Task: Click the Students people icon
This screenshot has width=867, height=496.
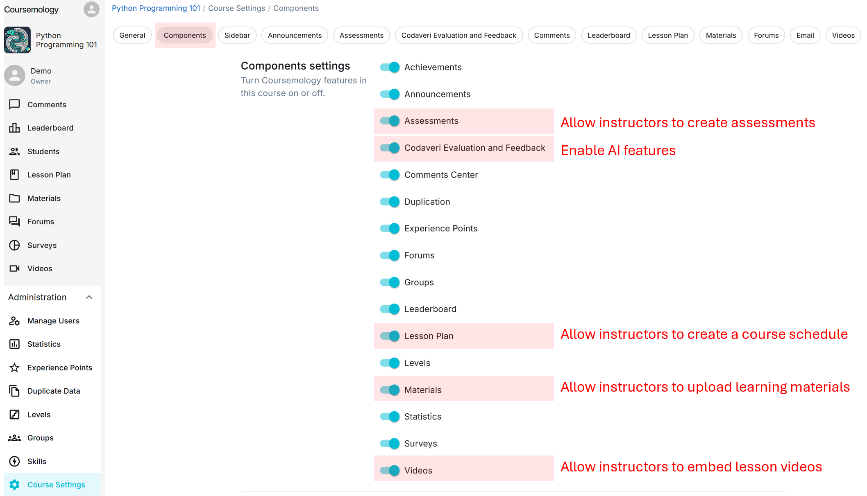Action: (x=14, y=151)
